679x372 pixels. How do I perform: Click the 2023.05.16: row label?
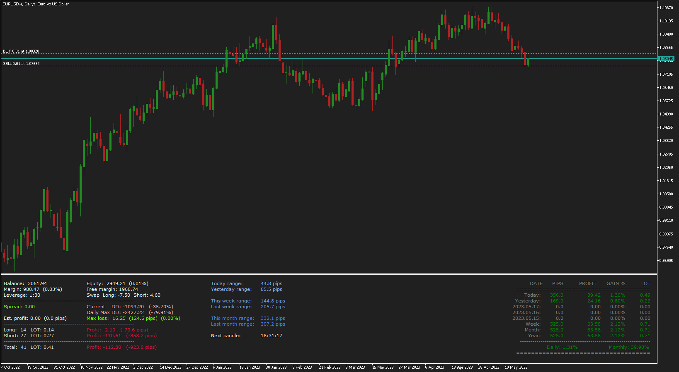[x=526, y=313]
